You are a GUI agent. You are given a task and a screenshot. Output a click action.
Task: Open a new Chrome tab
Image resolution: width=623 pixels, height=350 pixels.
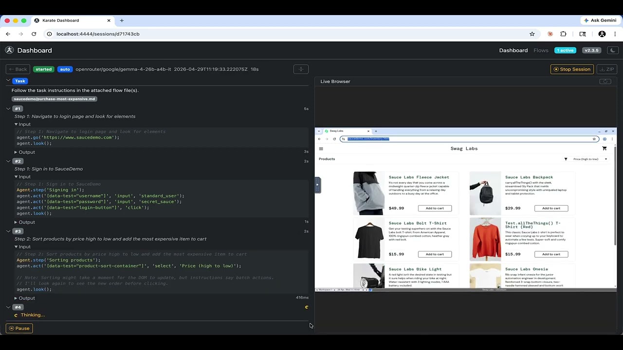tap(122, 20)
